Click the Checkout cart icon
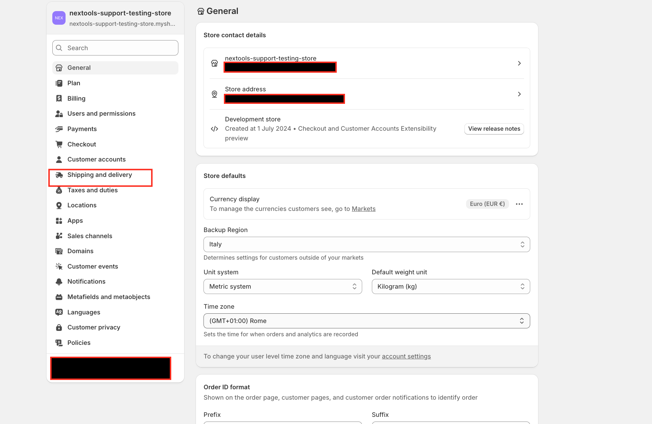Image resolution: width=652 pixels, height=424 pixels. pos(59,144)
